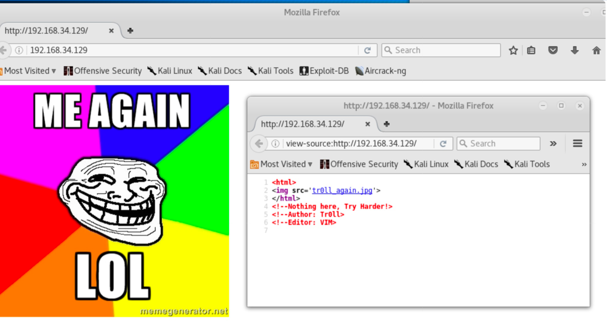This screenshot has width=607, height=322.
Task: Go to the Home page icon
Action: [596, 50]
